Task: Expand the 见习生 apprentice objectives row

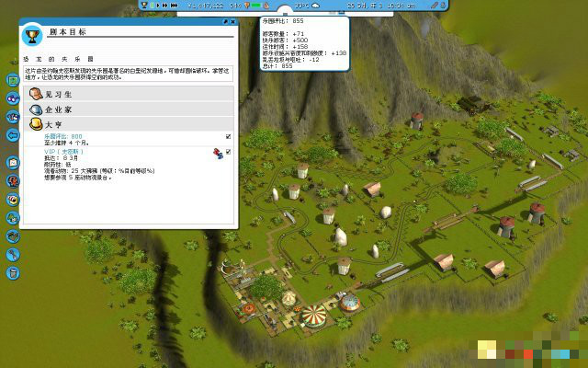Action: click(x=129, y=94)
